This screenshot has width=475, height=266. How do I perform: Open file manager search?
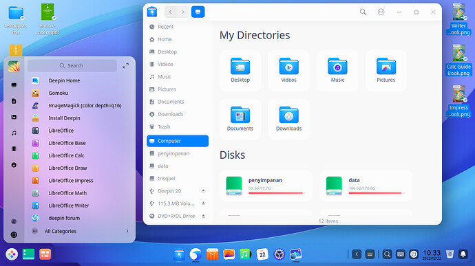[x=363, y=12]
